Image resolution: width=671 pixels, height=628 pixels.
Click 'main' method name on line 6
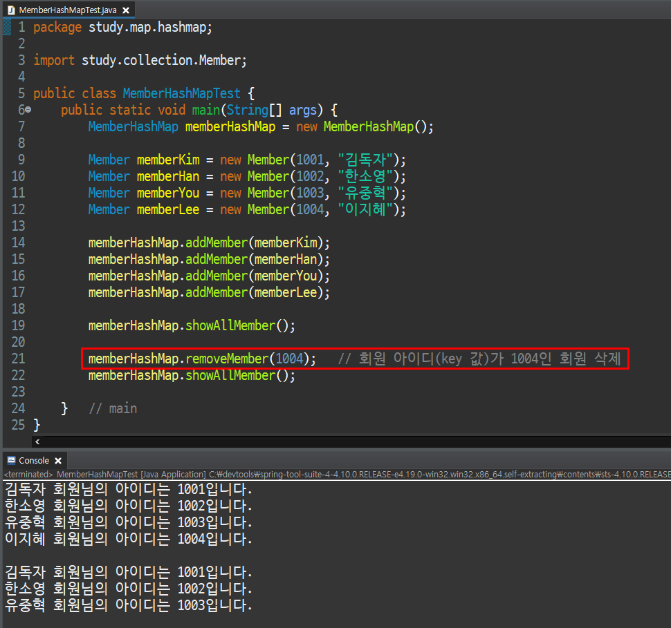click(x=206, y=111)
